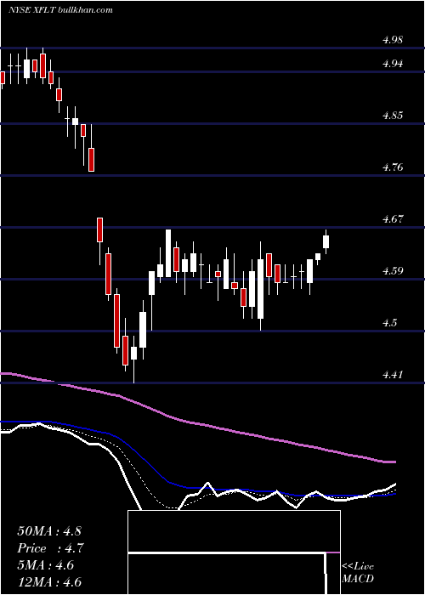Image resolution: width=425 pixels, height=595 pixels.
Task: Click the <<Live MACD label
Action: coord(358,573)
